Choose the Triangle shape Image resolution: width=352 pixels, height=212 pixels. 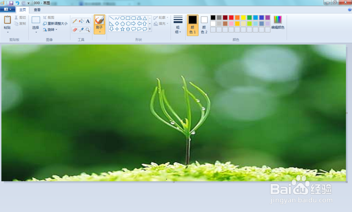pos(145,18)
